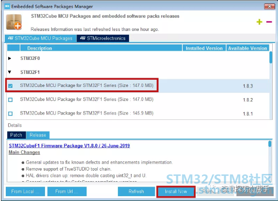The width and height of the screenshot is (278, 201).
Task: Click the 'Releases Information was last refreshed' text
Action: [x=95, y=29]
